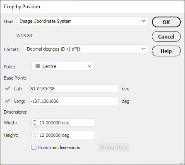The height and width of the screenshot is (165, 185).
Task: Click the Width value field
Action: point(66,123)
